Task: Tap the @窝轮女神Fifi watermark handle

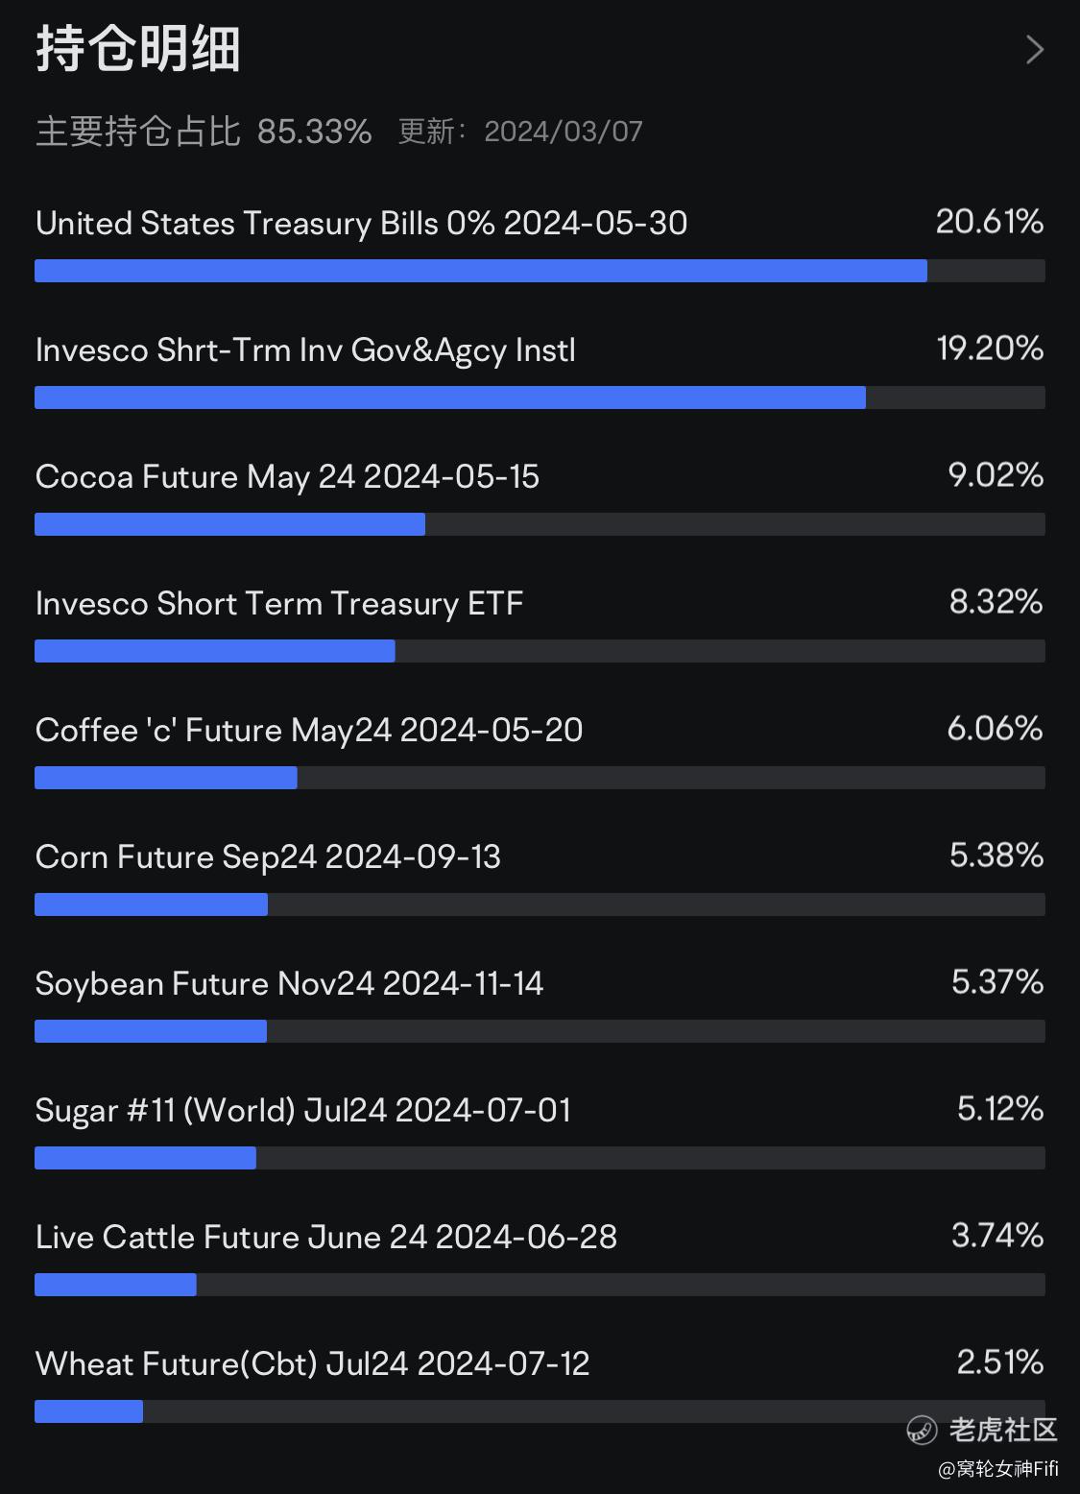Action: click(998, 1469)
